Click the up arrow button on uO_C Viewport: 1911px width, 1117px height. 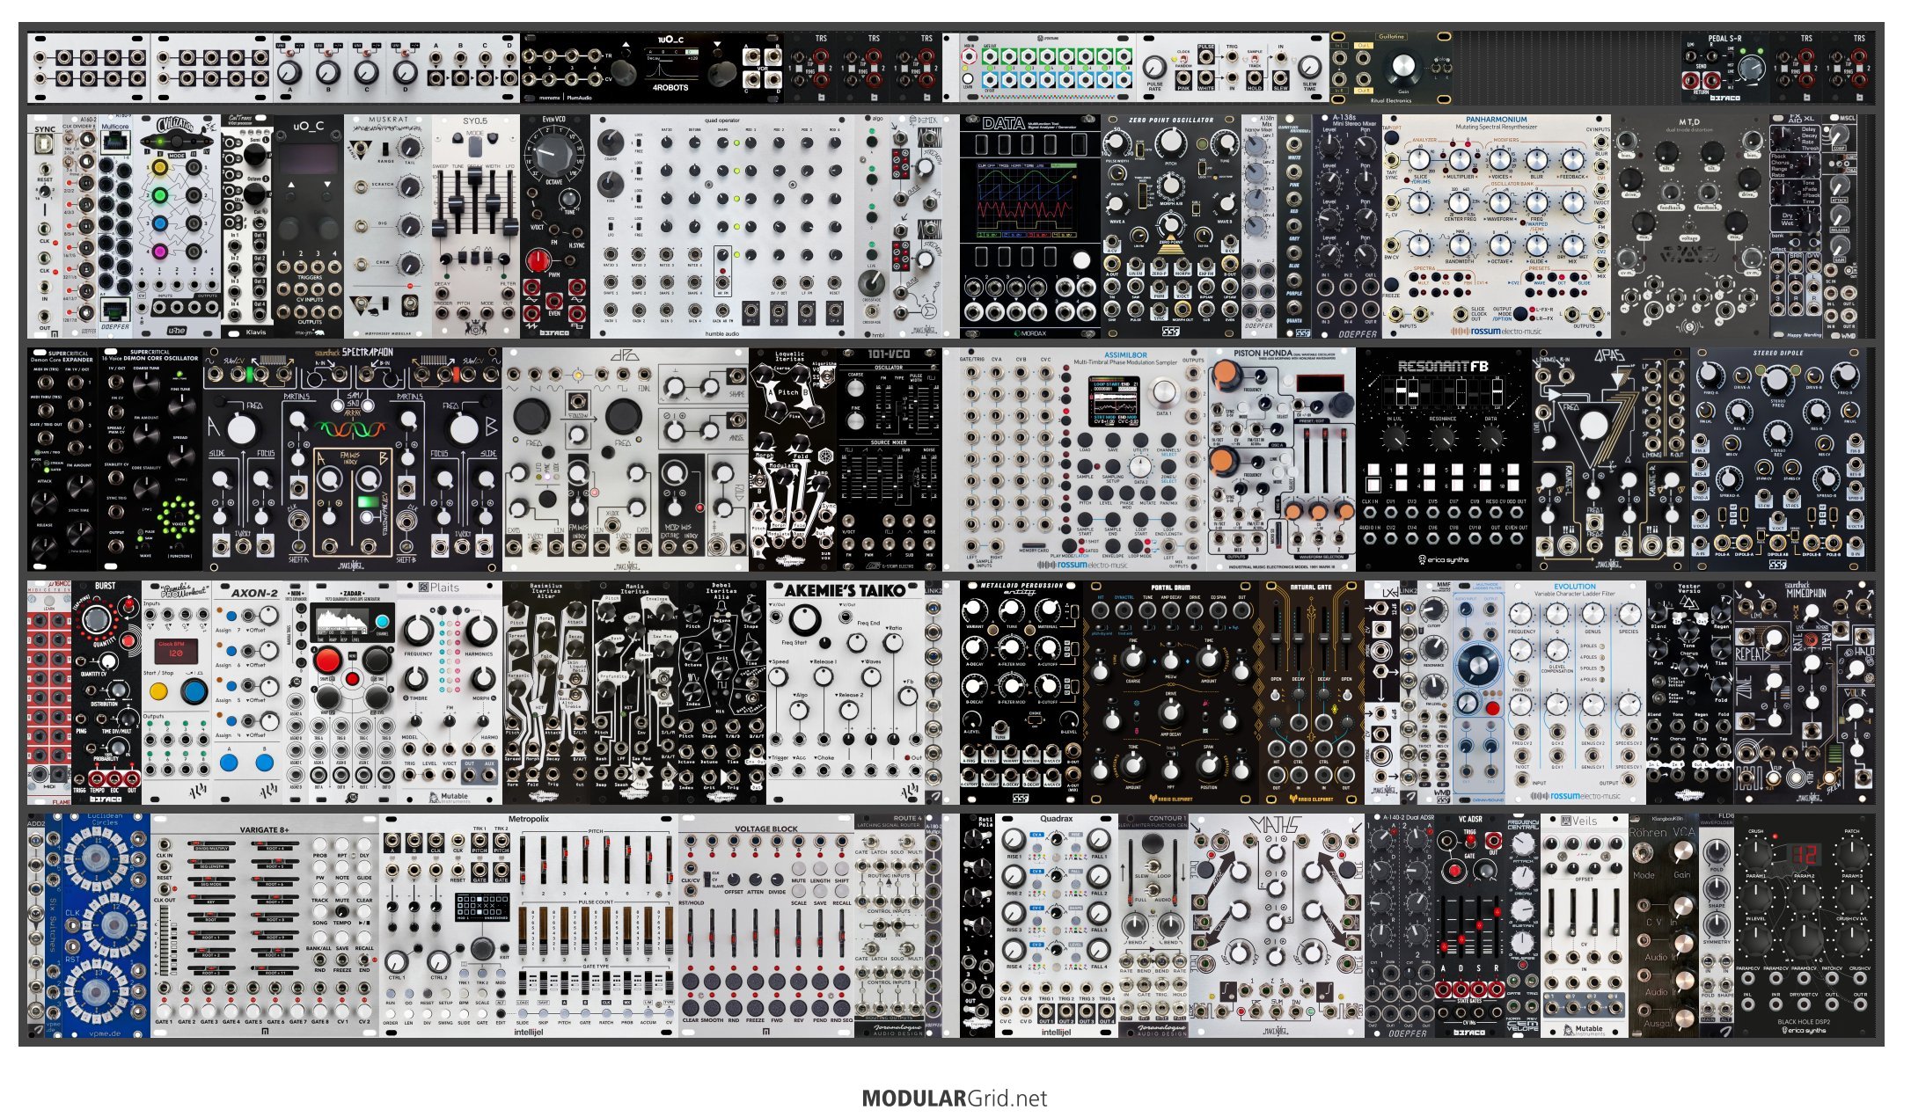click(289, 186)
